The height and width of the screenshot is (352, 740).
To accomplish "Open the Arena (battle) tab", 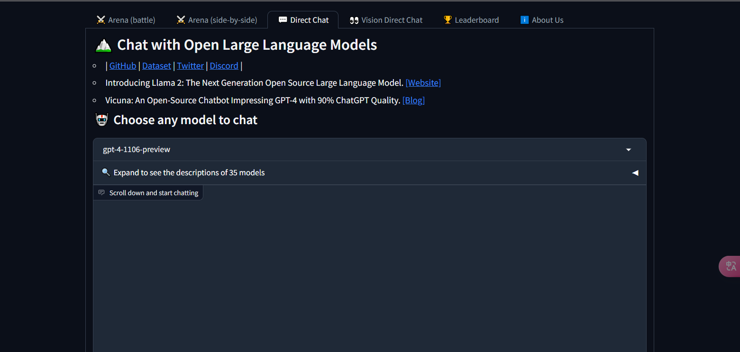I will 126,20.
